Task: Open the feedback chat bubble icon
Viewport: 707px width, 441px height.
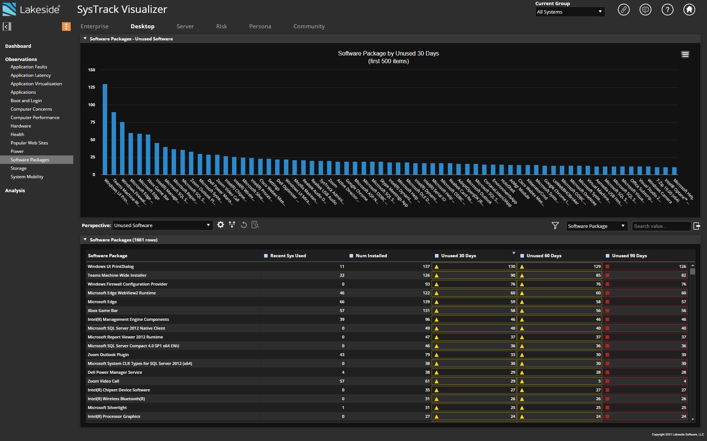Action: click(646, 10)
